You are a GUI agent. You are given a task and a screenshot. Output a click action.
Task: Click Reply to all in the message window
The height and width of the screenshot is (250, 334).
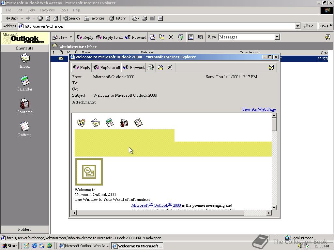(x=107, y=68)
